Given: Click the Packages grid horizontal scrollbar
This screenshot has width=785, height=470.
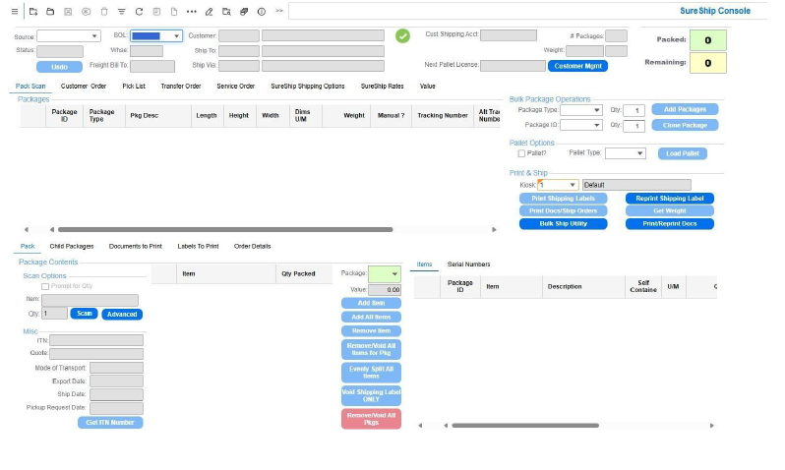Looking at the screenshot, I should [x=224, y=230].
